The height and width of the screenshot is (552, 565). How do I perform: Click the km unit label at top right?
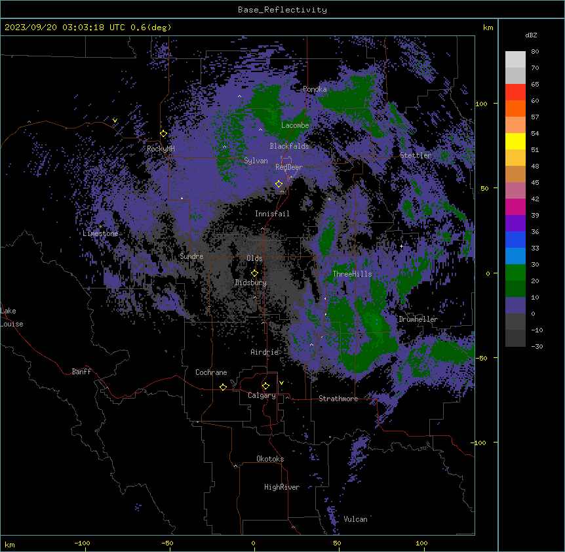488,28
